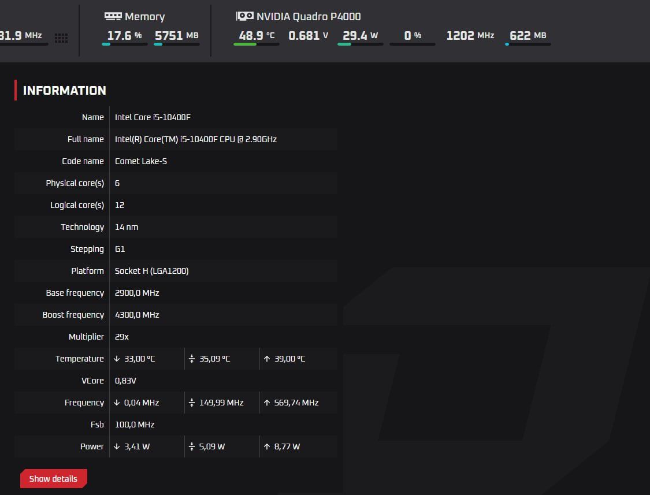This screenshot has height=495, width=650.
Task: Click the 'Fsb' row label
Action: 98,425
